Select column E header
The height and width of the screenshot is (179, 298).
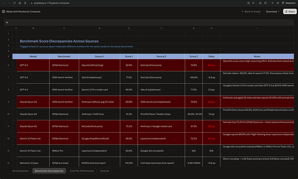(129, 28)
